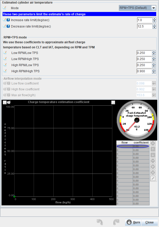This screenshot has width=159, height=227.
Task: Decrement the Increase rate limit value
Action: (x=154, y=21)
